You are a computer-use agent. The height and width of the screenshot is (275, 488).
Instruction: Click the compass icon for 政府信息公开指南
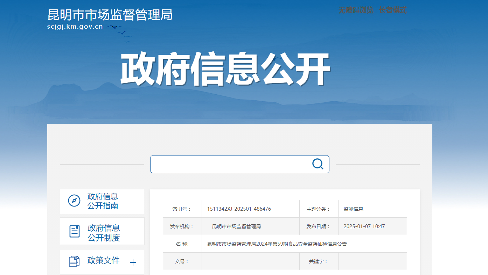pos(74,201)
